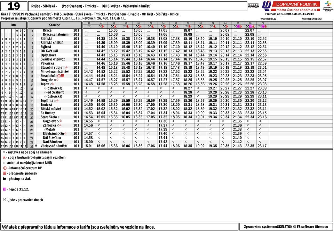Screen dimensions: 334x231
Task: Click the 17.39 time in the (Metal) row
Action: pos(163,129)
